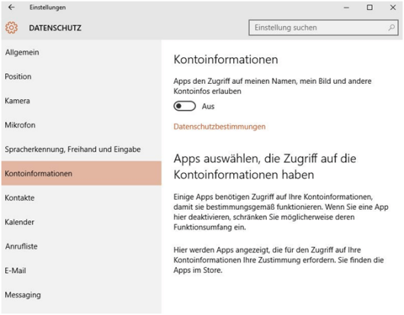Go back with the arrow icon

[x=11, y=7]
